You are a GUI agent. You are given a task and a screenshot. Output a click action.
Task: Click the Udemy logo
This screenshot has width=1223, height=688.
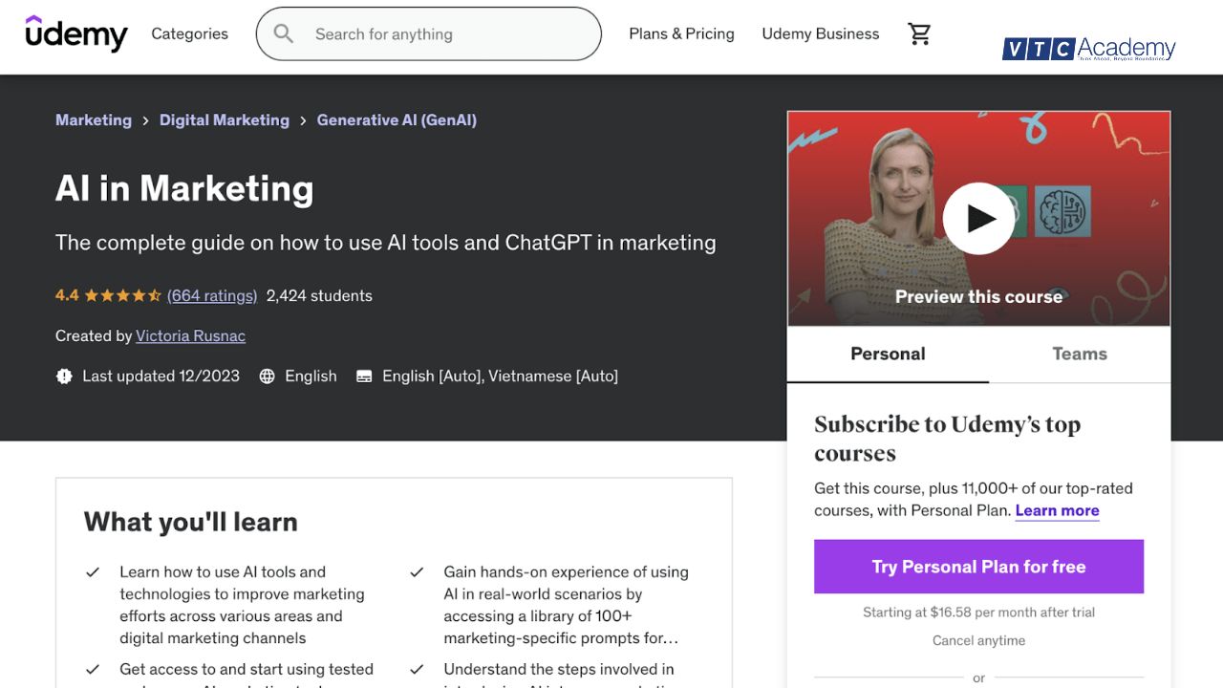(76, 33)
